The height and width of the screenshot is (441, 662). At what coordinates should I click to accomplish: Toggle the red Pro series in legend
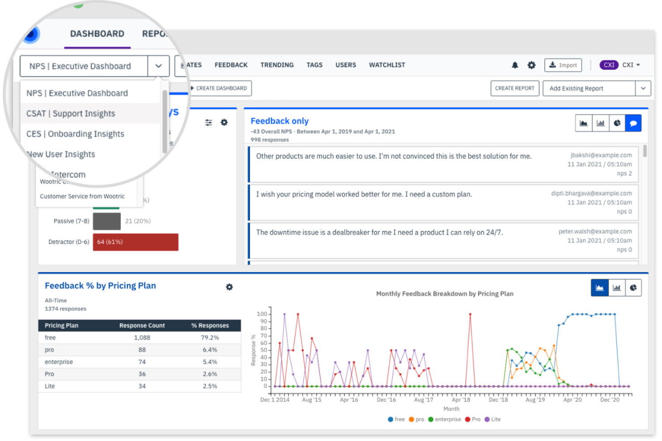point(473,420)
